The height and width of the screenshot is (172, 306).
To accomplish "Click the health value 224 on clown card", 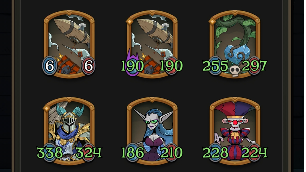I will 254,153.
